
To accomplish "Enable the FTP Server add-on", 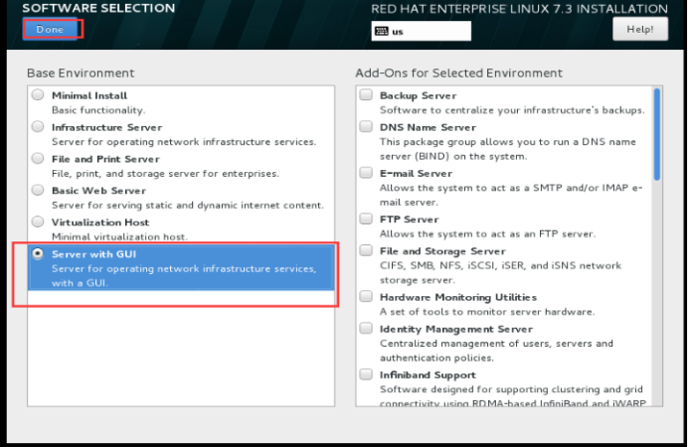I will [367, 220].
